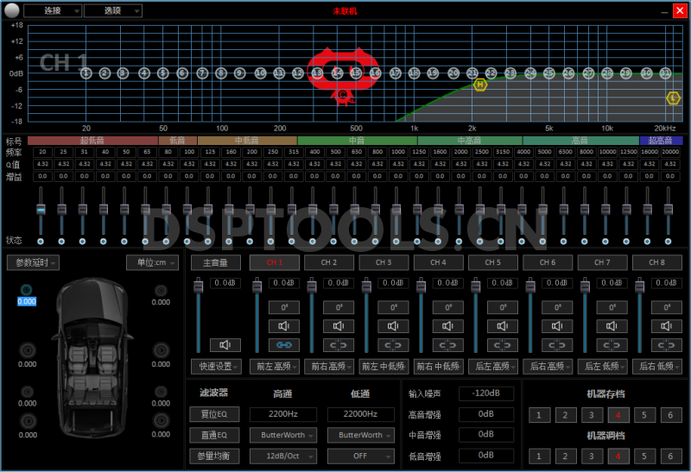Click the 20Hz band gain slider handle
The width and height of the screenshot is (691, 472).
[41, 210]
